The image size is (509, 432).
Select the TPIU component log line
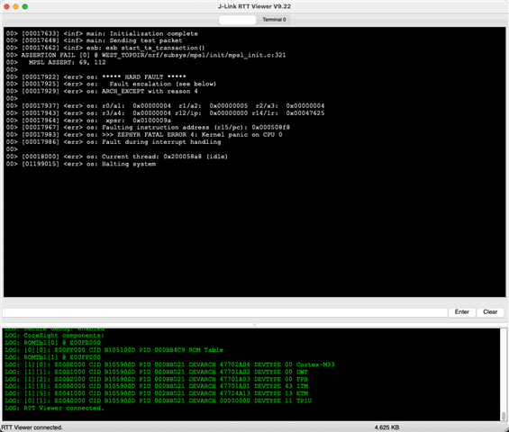click(x=158, y=400)
